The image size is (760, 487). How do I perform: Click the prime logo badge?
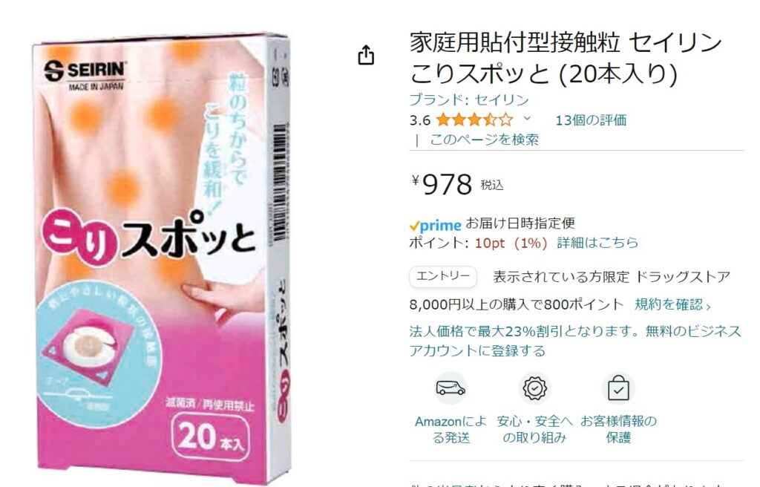(435, 225)
